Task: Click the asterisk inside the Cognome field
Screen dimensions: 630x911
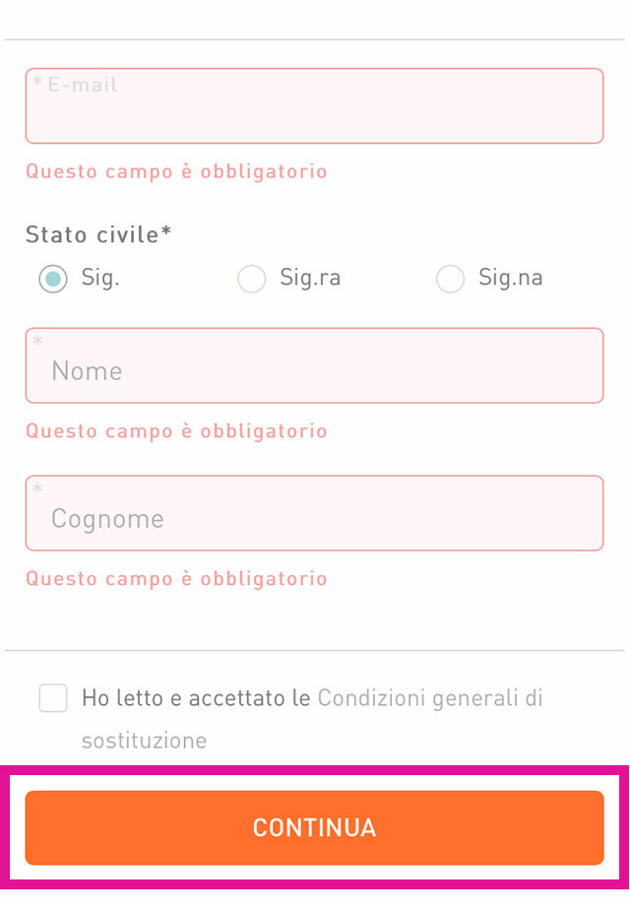Action: (38, 490)
